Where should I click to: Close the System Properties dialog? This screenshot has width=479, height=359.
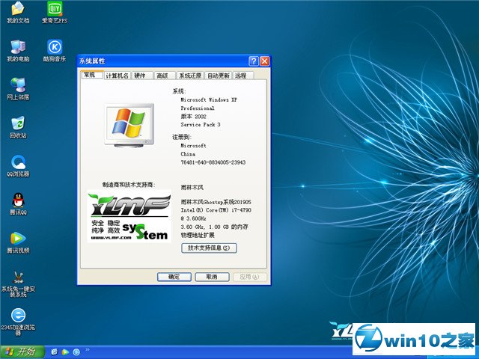tap(264, 61)
